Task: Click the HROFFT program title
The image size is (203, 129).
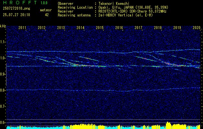Action: point(20,3)
